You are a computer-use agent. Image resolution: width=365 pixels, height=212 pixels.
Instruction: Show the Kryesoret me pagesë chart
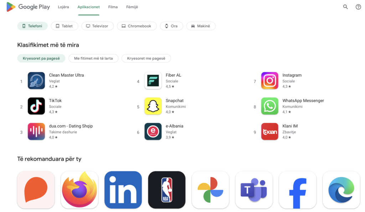[146, 58]
